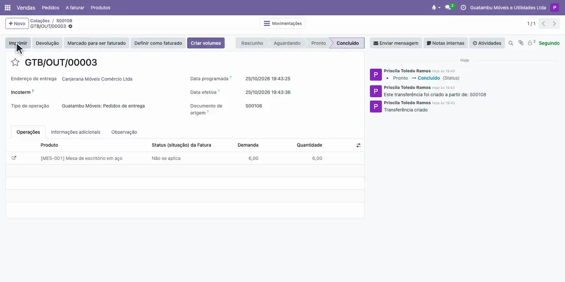Screen dimensions: 565x282
Task: Go to S00108 breadcrumb
Action: [x=64, y=21]
